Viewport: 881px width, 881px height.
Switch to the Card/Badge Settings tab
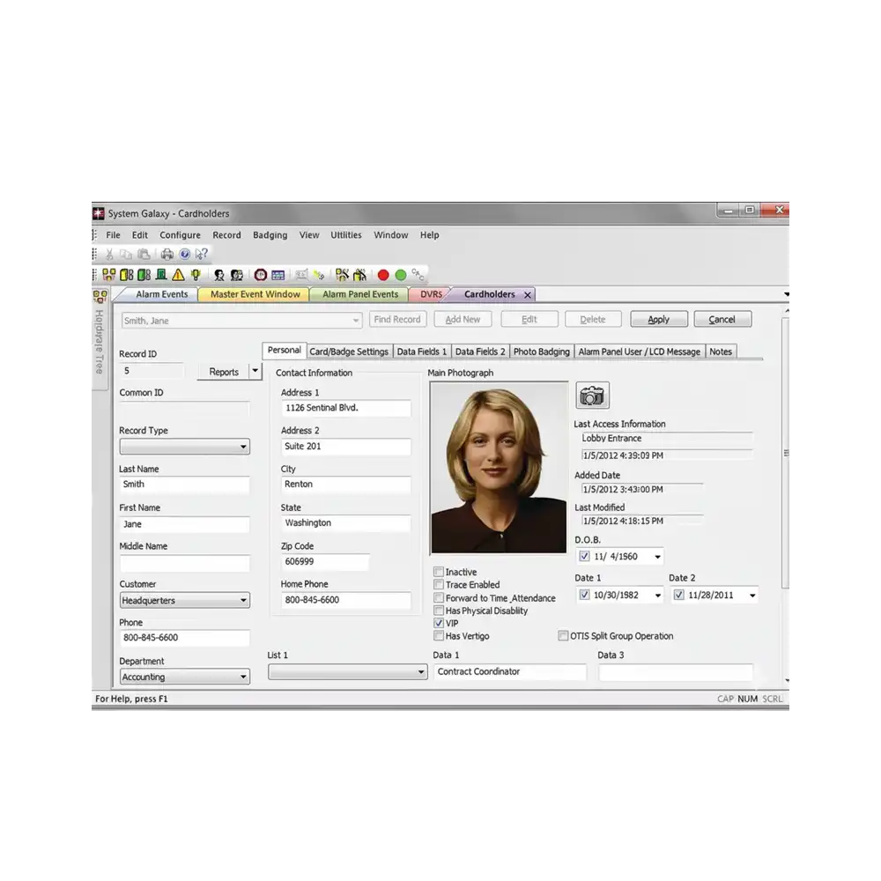[x=349, y=352]
